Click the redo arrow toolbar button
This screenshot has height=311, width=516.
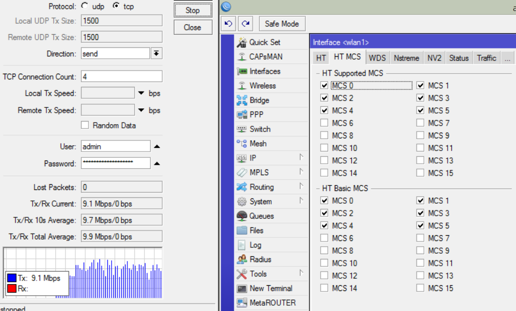(245, 24)
